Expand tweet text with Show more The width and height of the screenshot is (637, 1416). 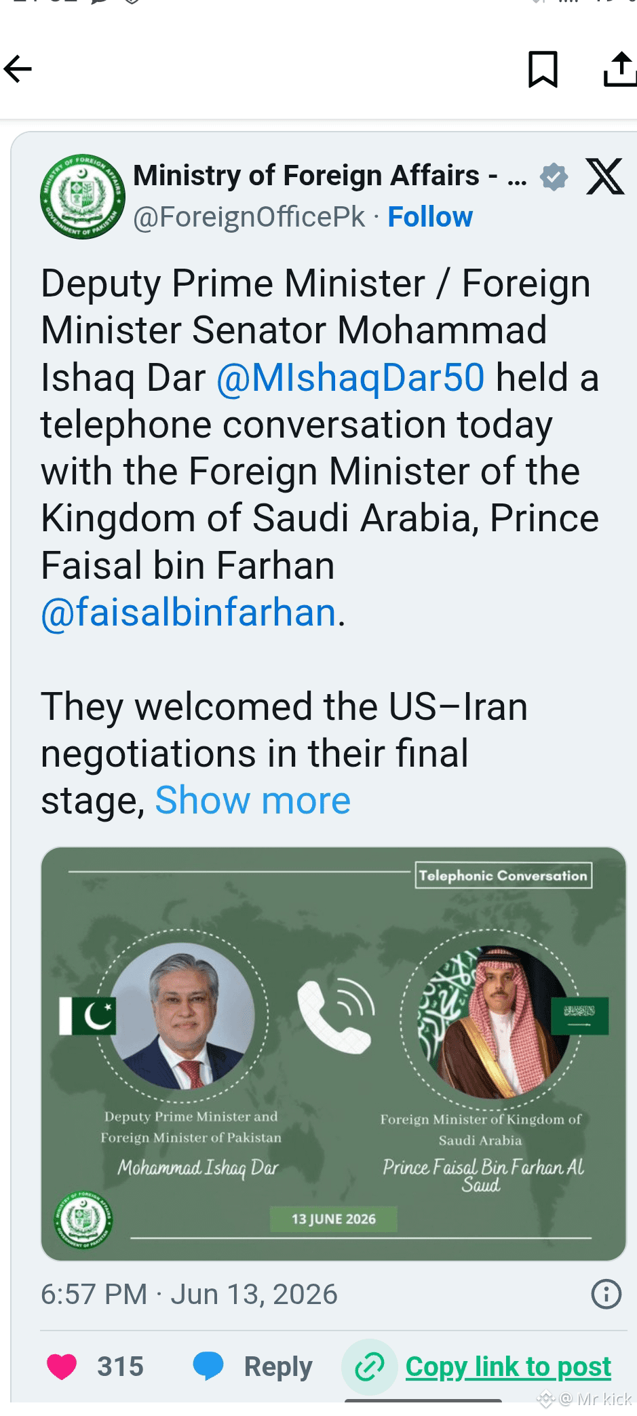point(252,800)
